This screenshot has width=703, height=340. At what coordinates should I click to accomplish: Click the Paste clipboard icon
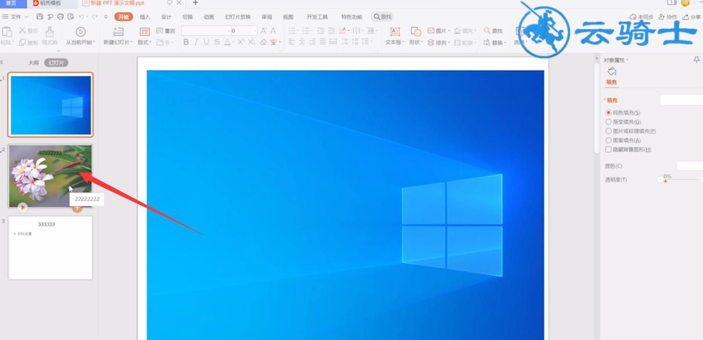point(7,32)
